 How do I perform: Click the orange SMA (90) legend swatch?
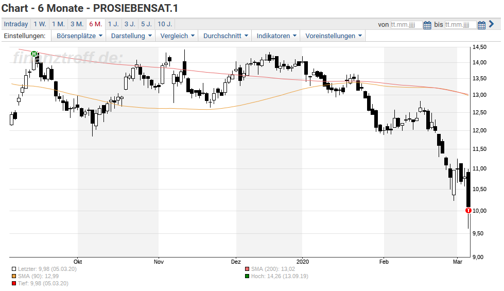click(x=14, y=276)
